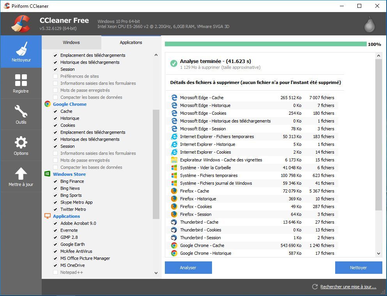Click the green analysis progress bar

click(x=265, y=44)
